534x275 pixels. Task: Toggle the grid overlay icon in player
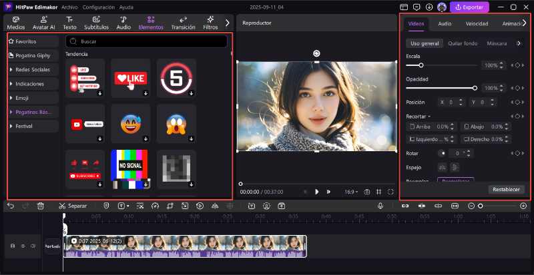point(378,192)
